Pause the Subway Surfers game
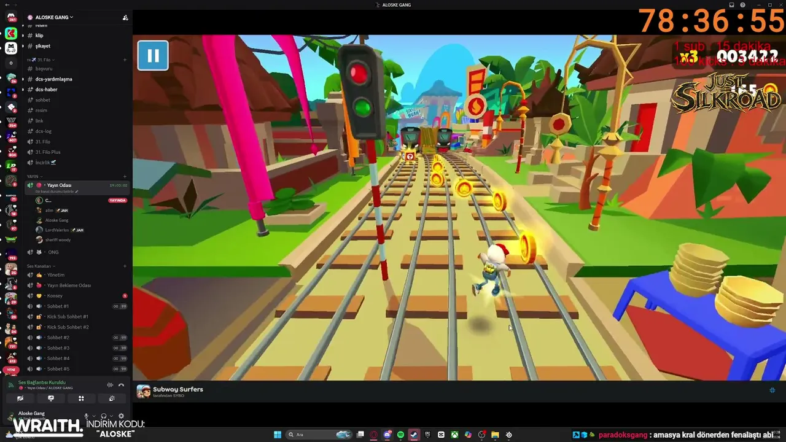This screenshot has width=786, height=442. (153, 56)
